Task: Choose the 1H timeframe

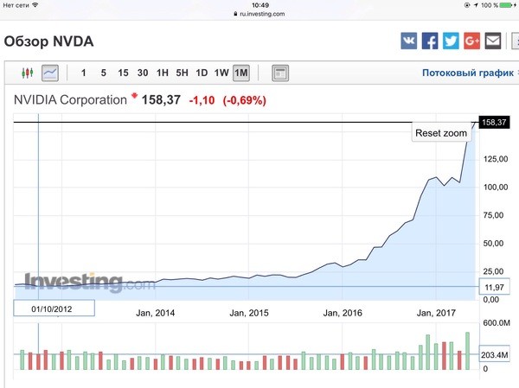Action: (x=163, y=73)
